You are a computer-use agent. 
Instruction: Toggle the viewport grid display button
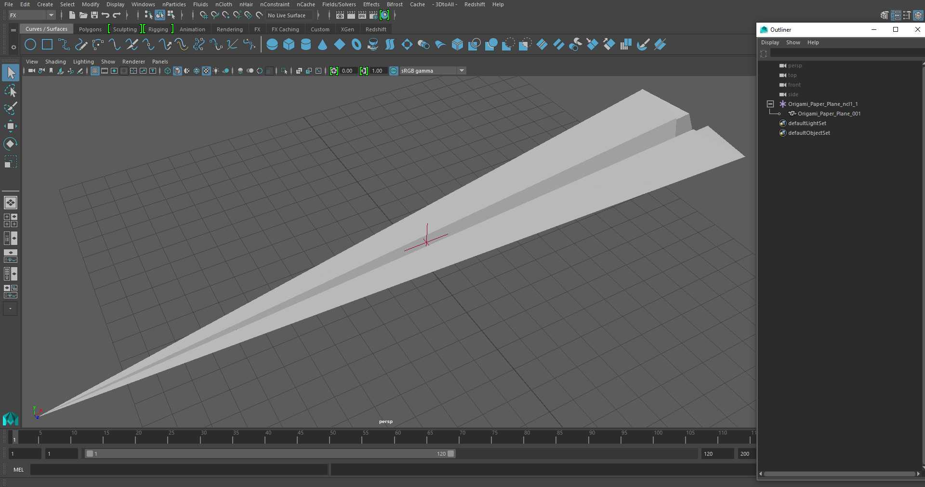pyautogui.click(x=95, y=71)
